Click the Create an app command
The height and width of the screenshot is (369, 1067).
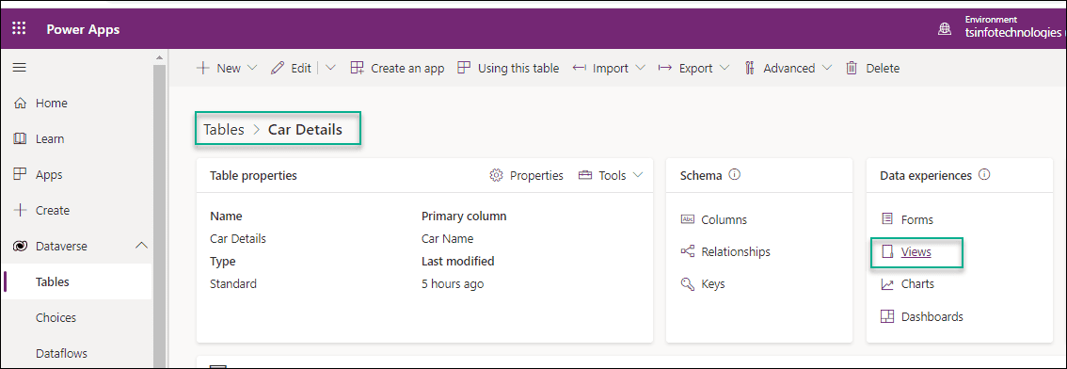[397, 68]
